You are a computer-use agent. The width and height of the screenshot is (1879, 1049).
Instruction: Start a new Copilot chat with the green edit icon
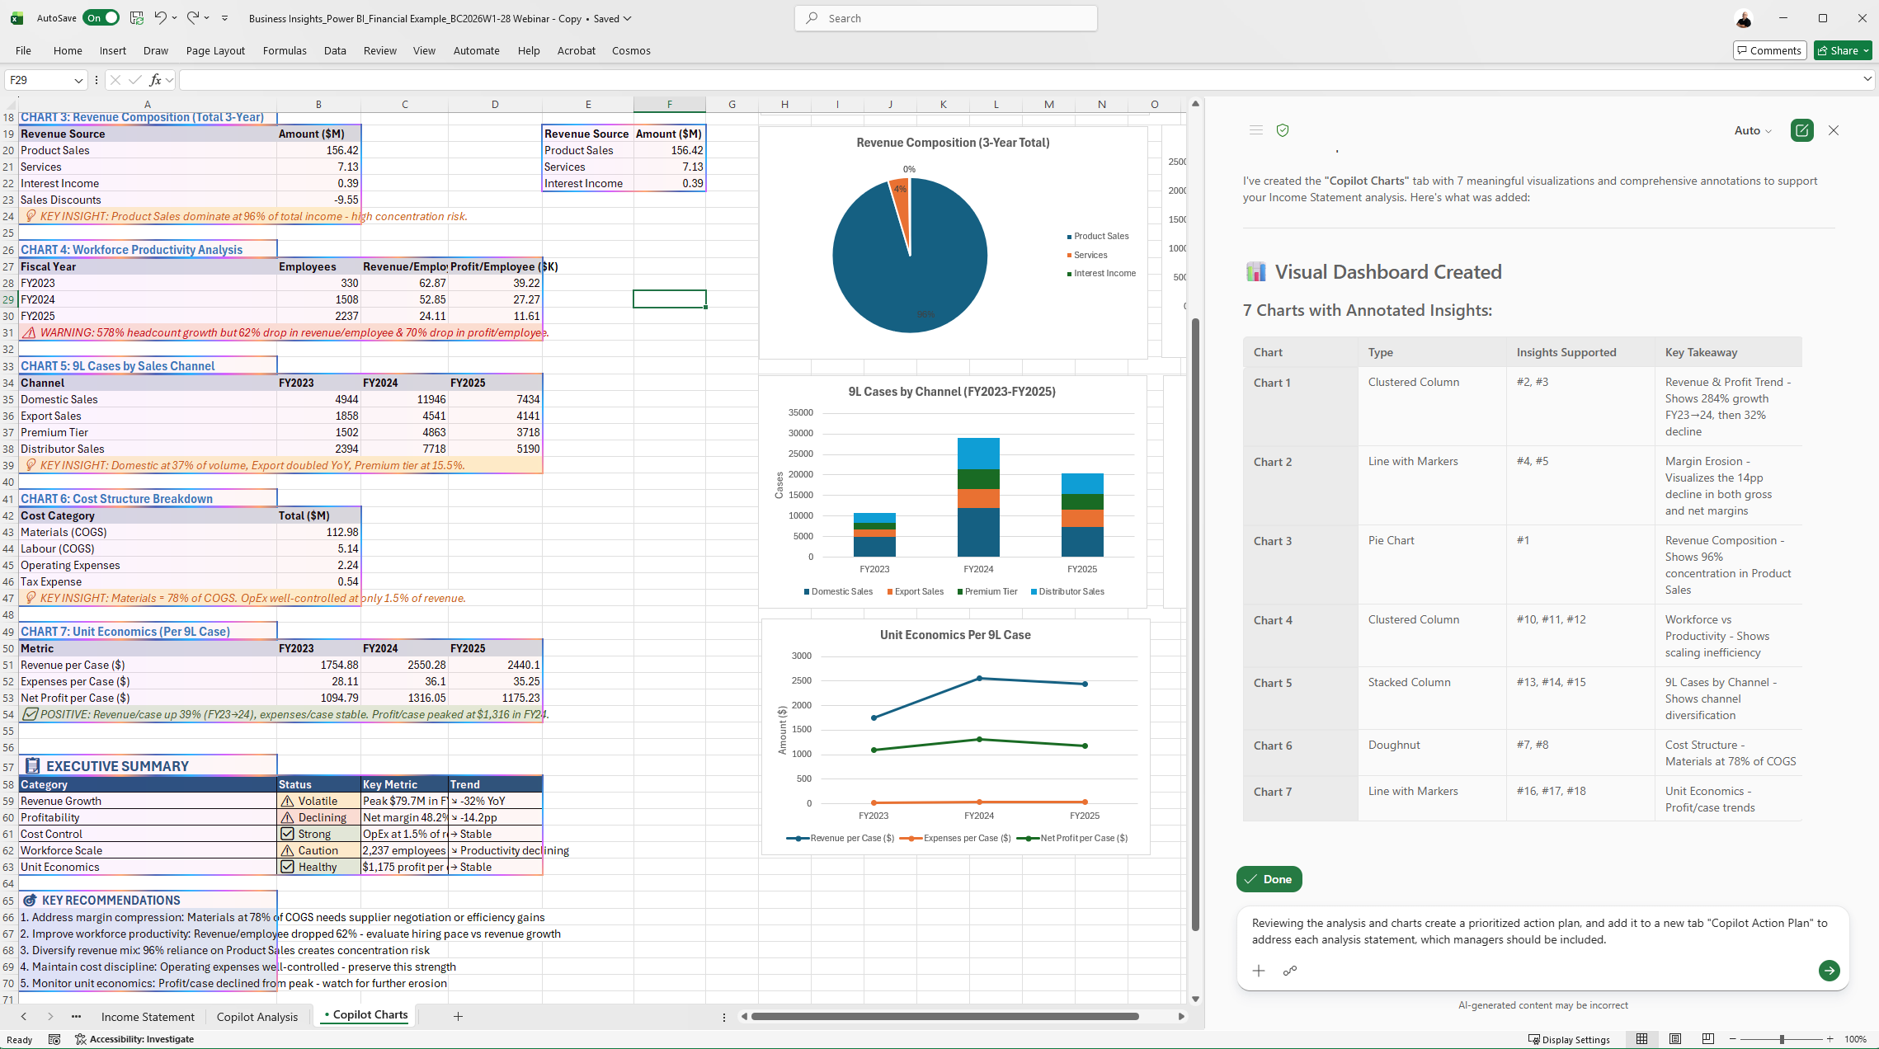coord(1801,130)
